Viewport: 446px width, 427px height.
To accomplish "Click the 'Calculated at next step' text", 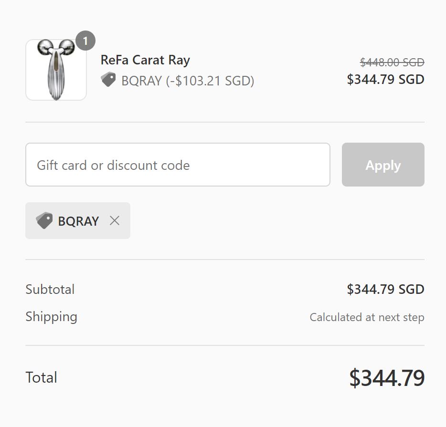I will coord(367,317).
